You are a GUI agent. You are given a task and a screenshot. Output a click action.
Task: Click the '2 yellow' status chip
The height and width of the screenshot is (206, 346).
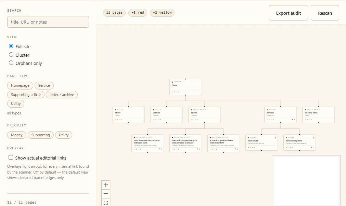pos(162,13)
